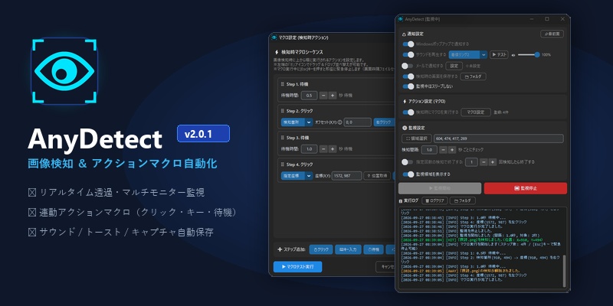
Task: Click the 最前面 pin button
Action: coord(552,34)
